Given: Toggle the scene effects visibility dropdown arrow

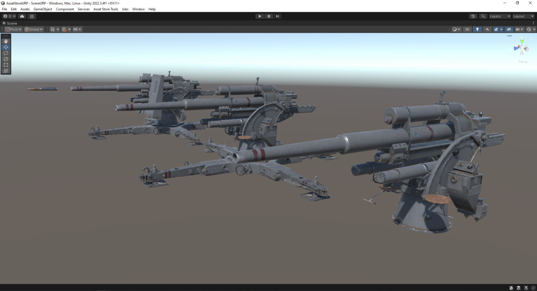Looking at the screenshot, I should (x=500, y=29).
